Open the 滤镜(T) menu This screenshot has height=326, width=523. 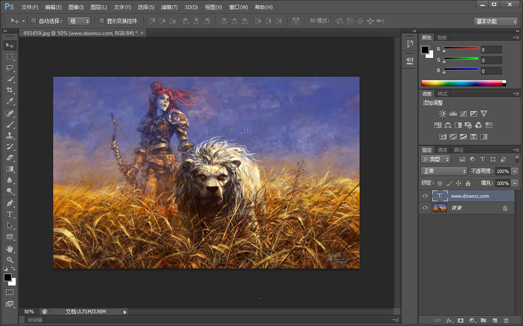coord(169,7)
